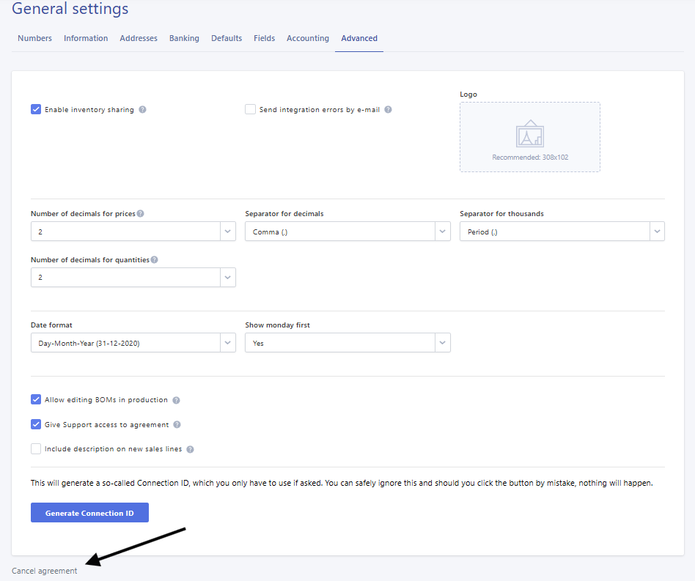Click help icon for decimals for prices

[x=140, y=214]
